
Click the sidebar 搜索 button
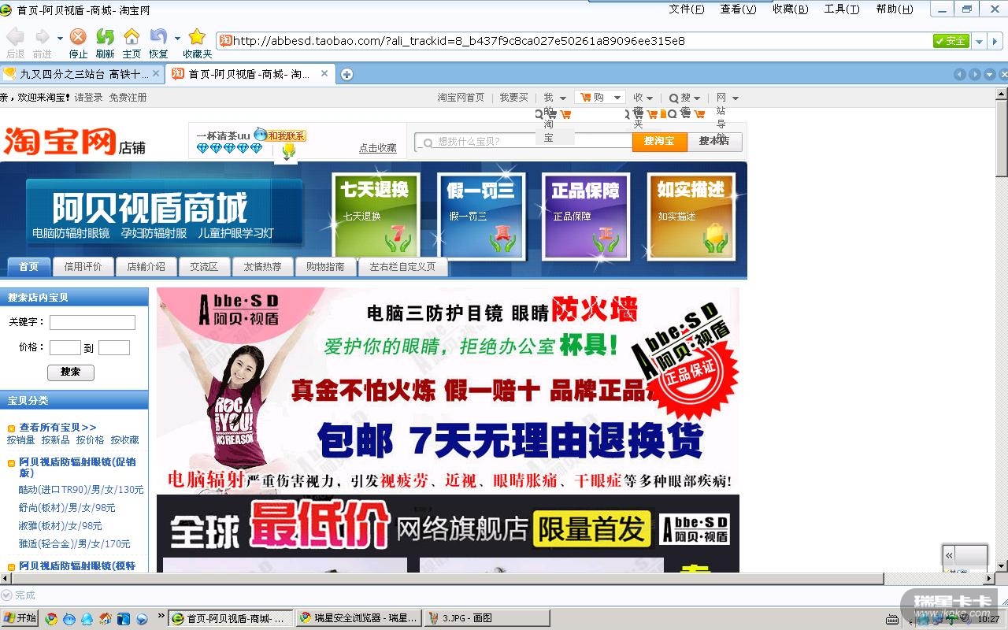(71, 372)
